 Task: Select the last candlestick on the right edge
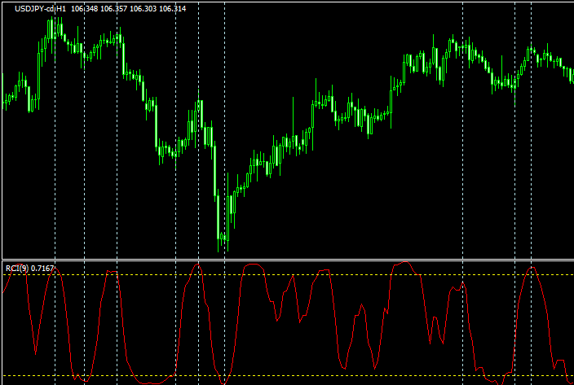pyautogui.click(x=570, y=75)
